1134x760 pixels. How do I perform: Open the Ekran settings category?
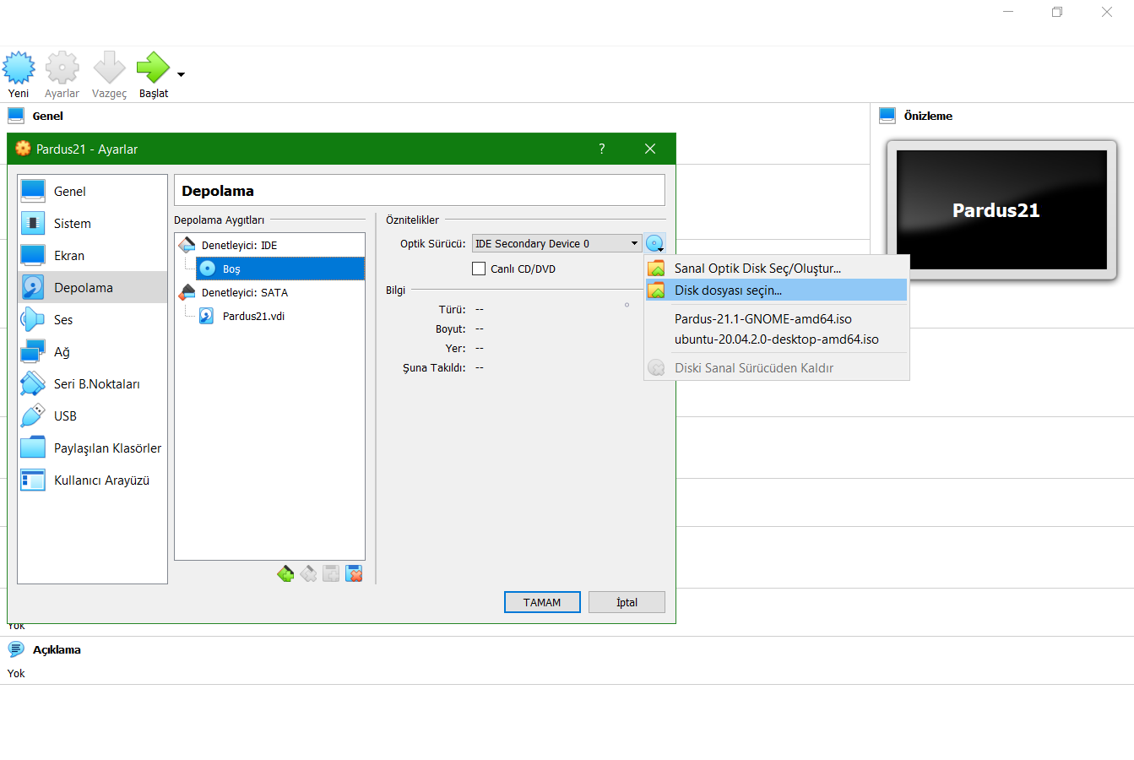pos(93,256)
